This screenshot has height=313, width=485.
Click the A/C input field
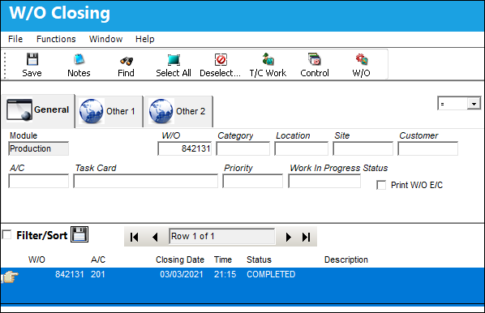[x=38, y=182]
